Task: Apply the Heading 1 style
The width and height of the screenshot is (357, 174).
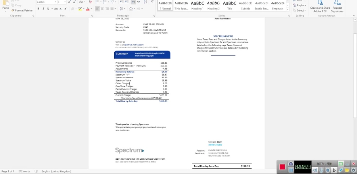Action: (198, 6)
